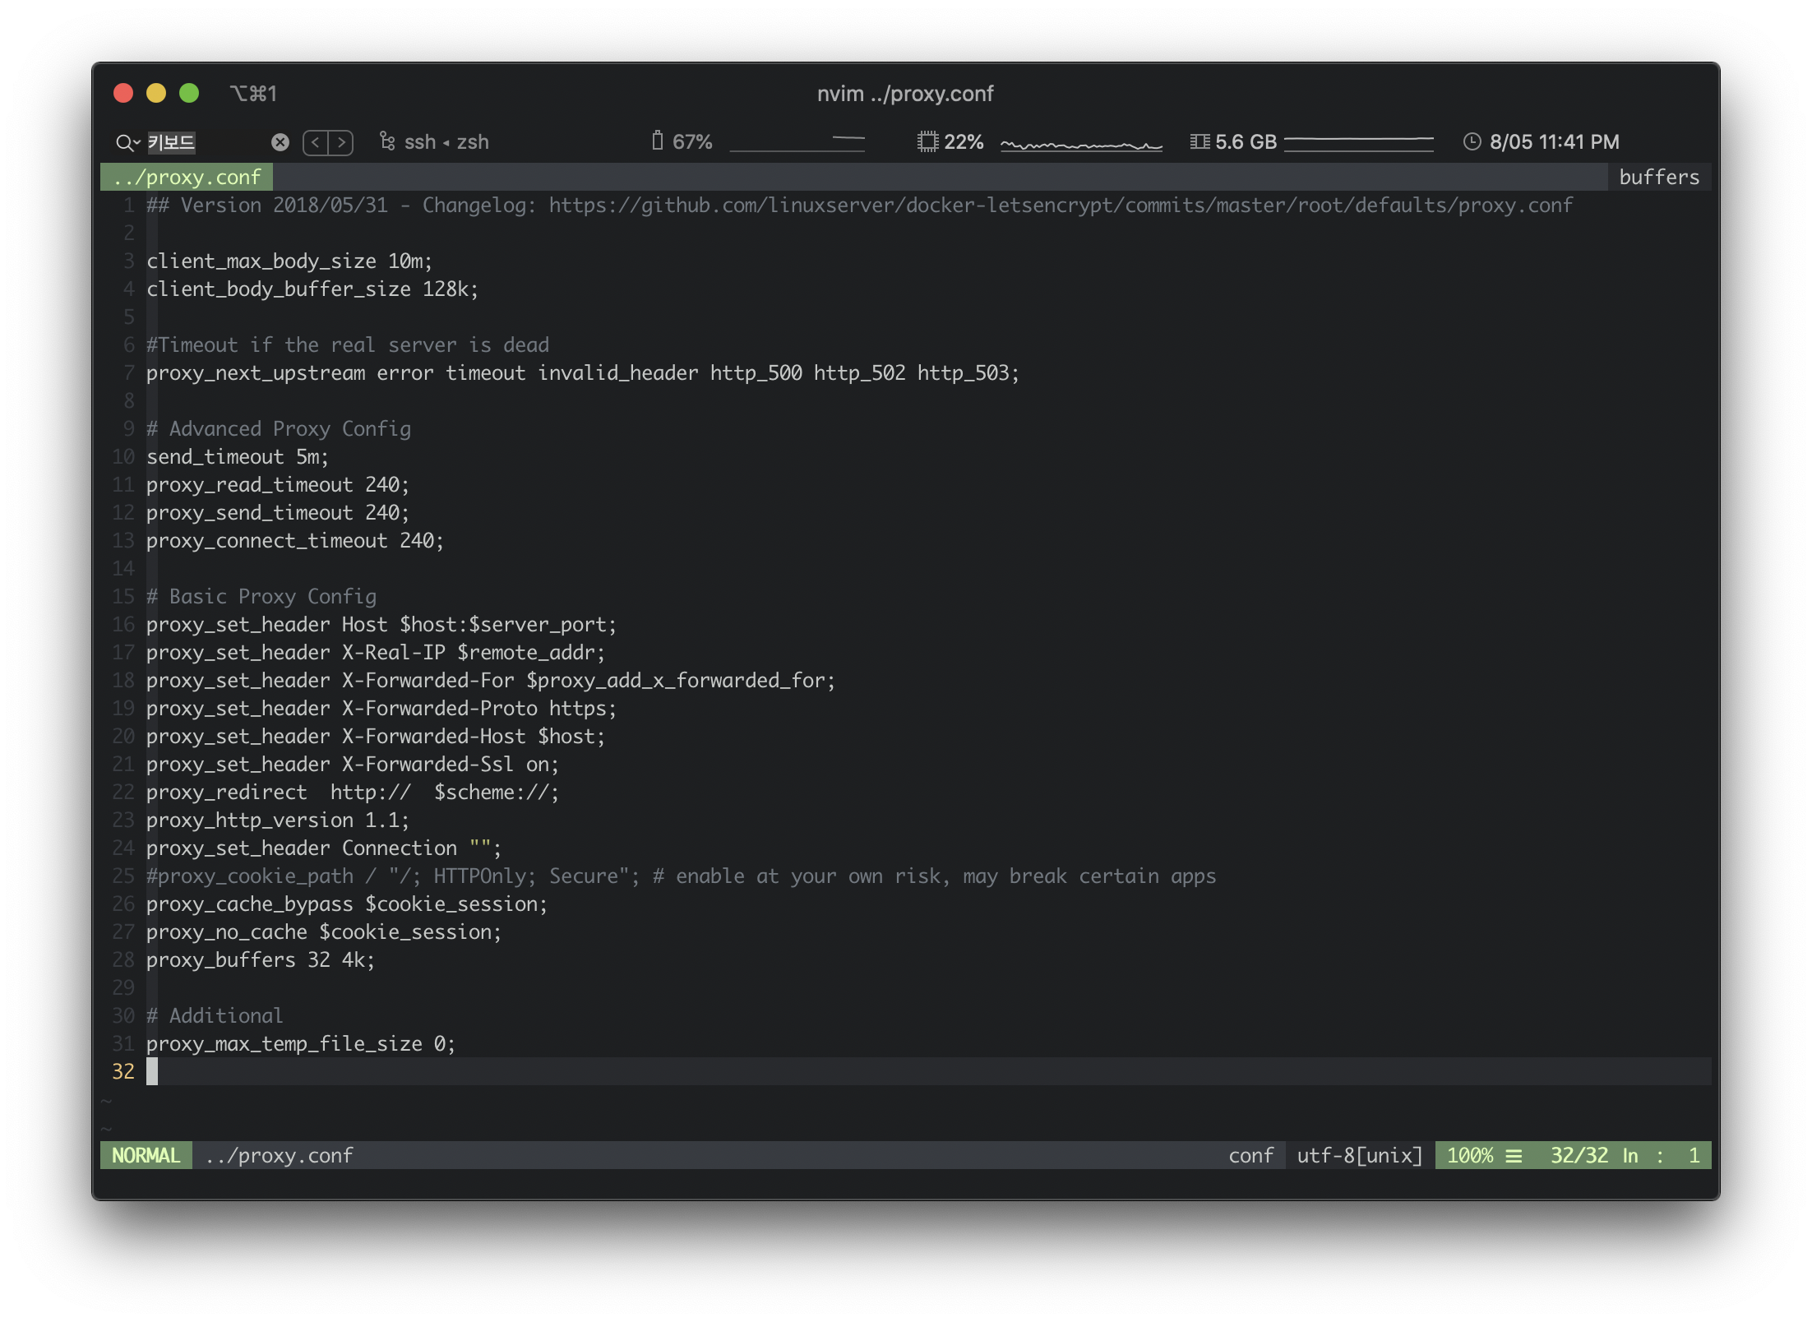Click the job tree icon beside ssh
This screenshot has height=1322, width=1812.
coord(386,141)
